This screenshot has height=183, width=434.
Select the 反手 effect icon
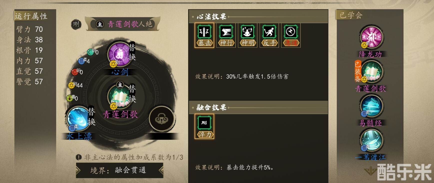[x=269, y=35]
